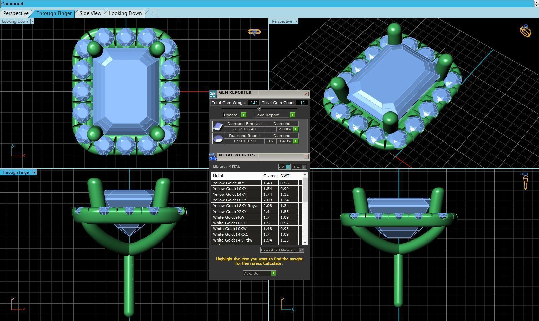Click the Diamond Round gem thumbnail

(x=218, y=138)
